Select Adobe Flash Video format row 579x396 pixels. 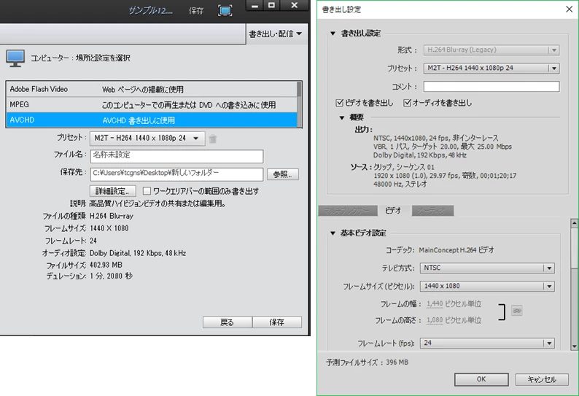click(152, 90)
